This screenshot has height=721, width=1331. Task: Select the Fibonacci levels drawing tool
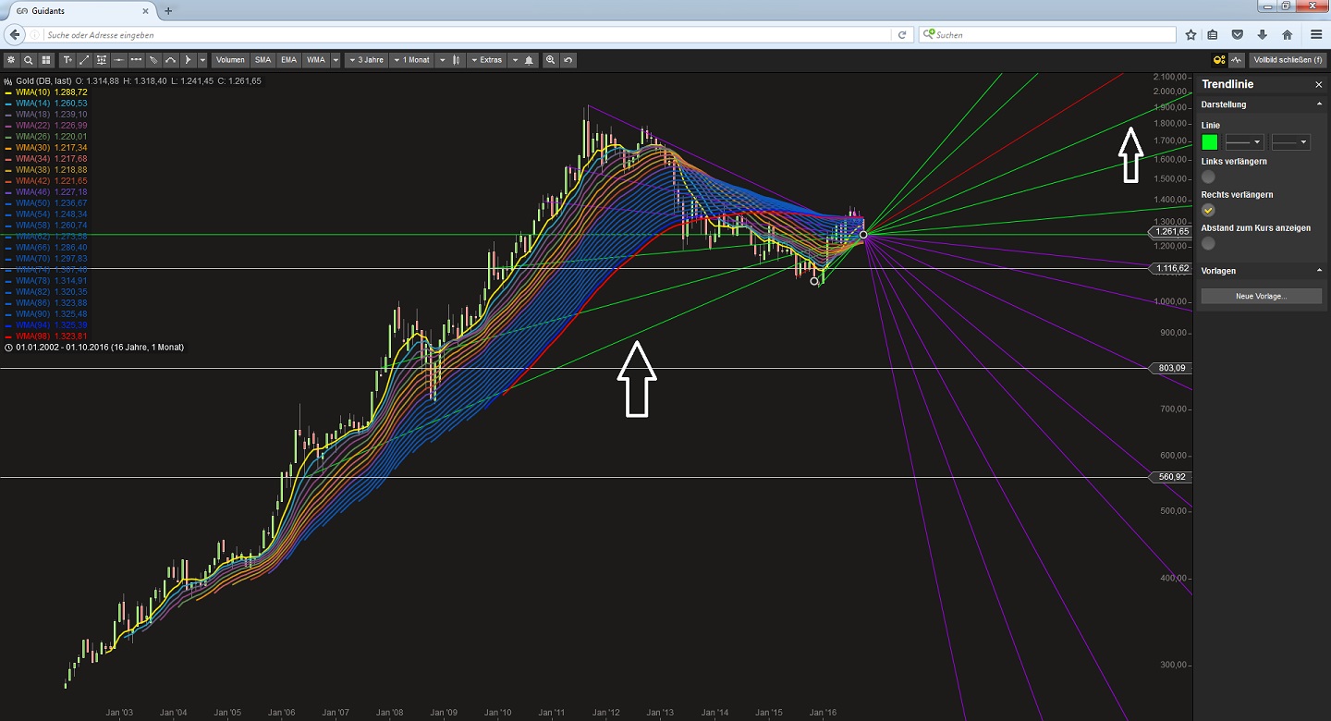[x=102, y=60]
